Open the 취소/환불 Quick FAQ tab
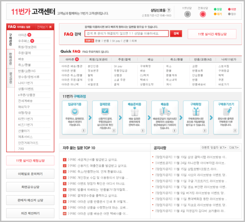245x222 pixels. [176, 59]
